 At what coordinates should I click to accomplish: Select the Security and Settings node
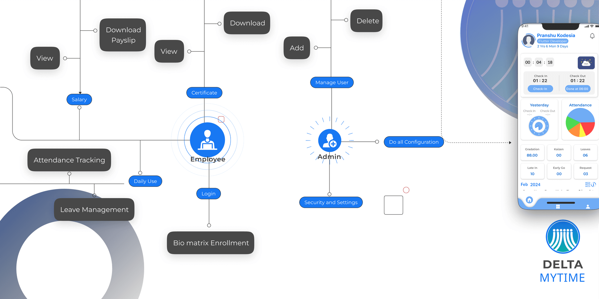[x=331, y=202]
